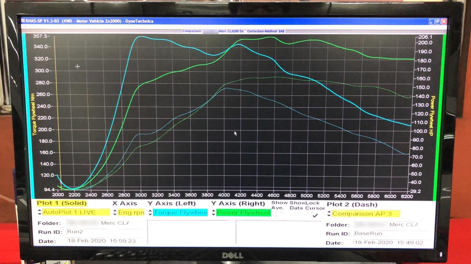The width and height of the screenshot is (471, 264).
Task: Click the white crosshair marker in graph
Action: click(x=77, y=67)
